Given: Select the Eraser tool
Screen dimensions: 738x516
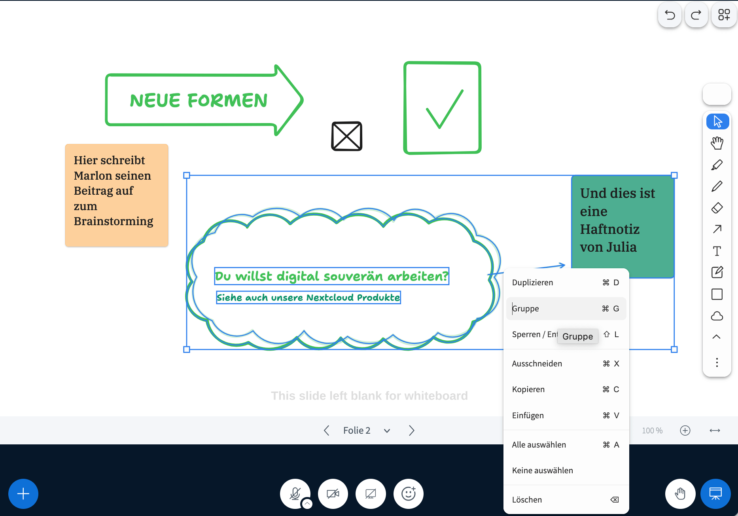Looking at the screenshot, I should (717, 208).
